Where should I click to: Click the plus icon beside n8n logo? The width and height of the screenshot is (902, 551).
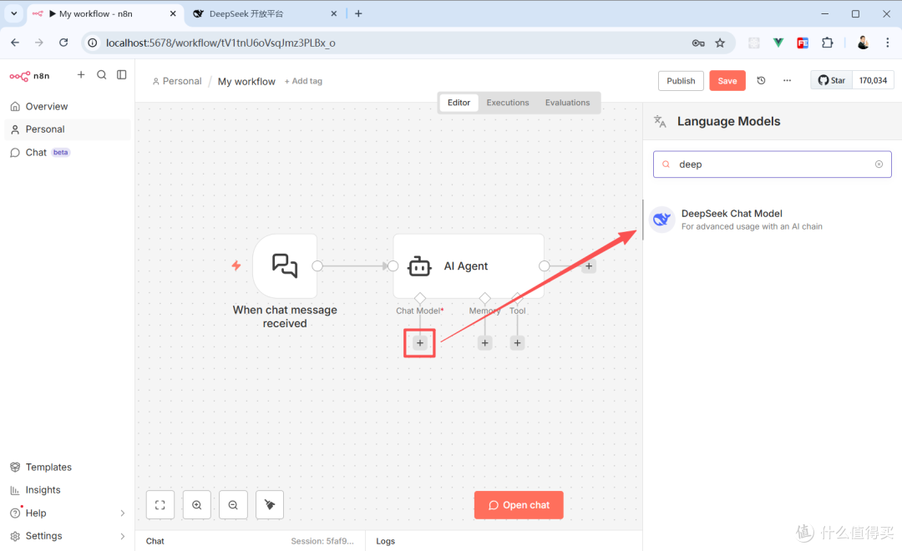pyautogui.click(x=81, y=75)
